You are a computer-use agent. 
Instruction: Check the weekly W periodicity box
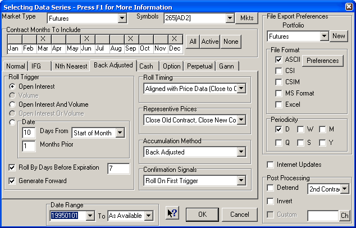pyautogui.click(x=300, y=129)
